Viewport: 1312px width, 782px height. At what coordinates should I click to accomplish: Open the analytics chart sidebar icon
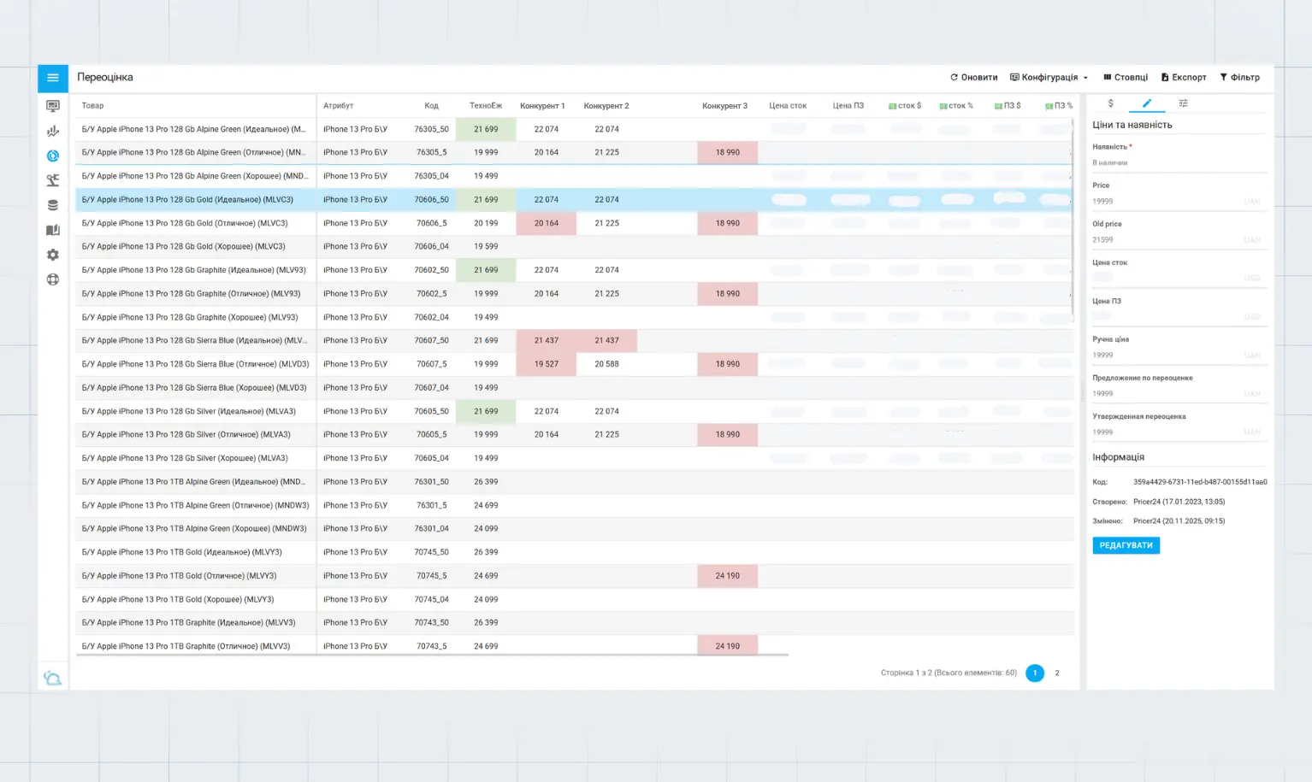pos(53,132)
